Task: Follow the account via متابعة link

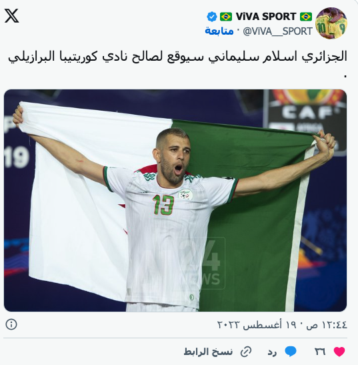Action: (x=219, y=31)
